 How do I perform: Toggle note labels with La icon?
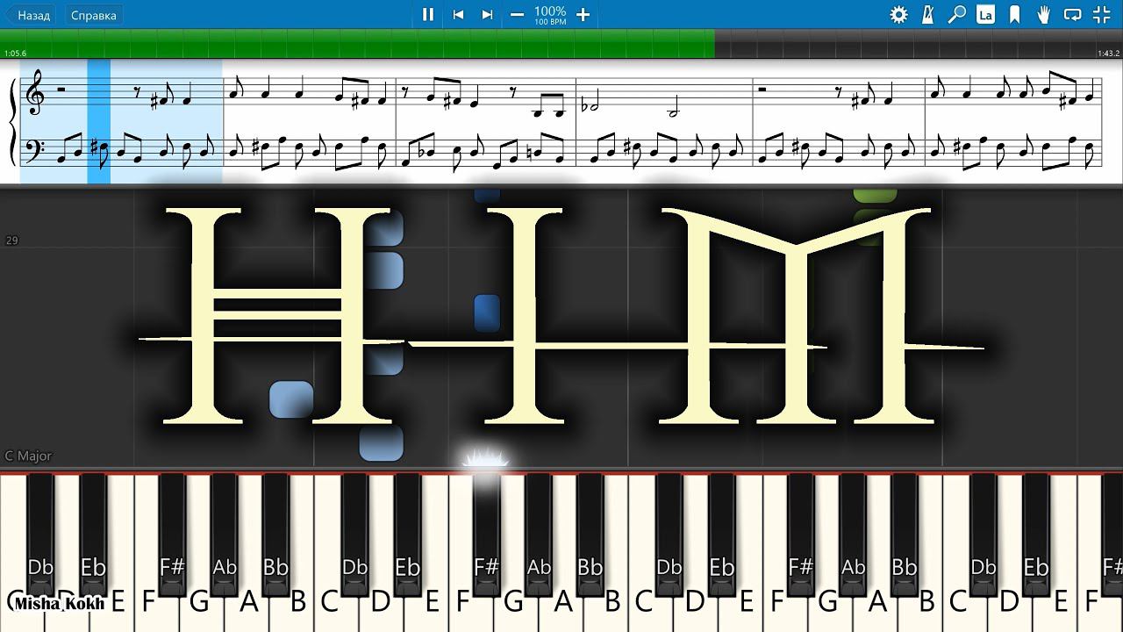[x=985, y=15]
